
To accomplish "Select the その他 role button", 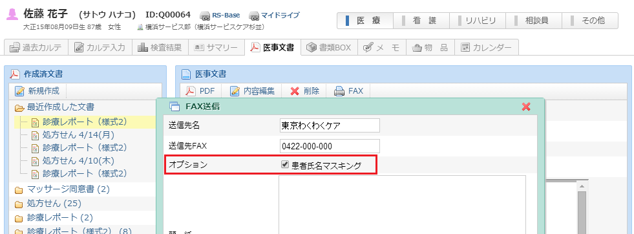I will coord(590,21).
